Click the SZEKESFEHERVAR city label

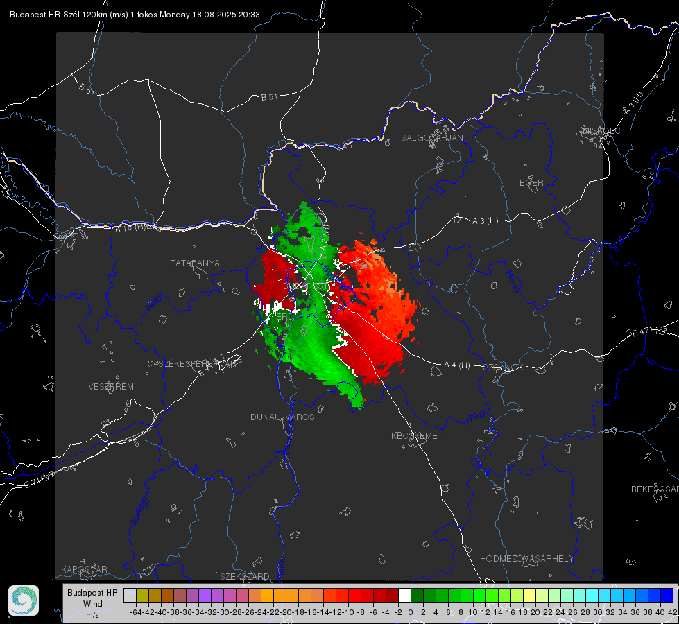[197, 364]
